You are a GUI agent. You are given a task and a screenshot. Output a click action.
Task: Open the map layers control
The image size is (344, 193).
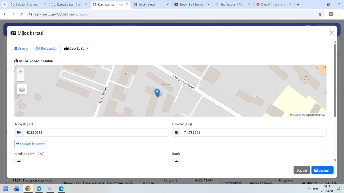pyautogui.click(x=22, y=89)
